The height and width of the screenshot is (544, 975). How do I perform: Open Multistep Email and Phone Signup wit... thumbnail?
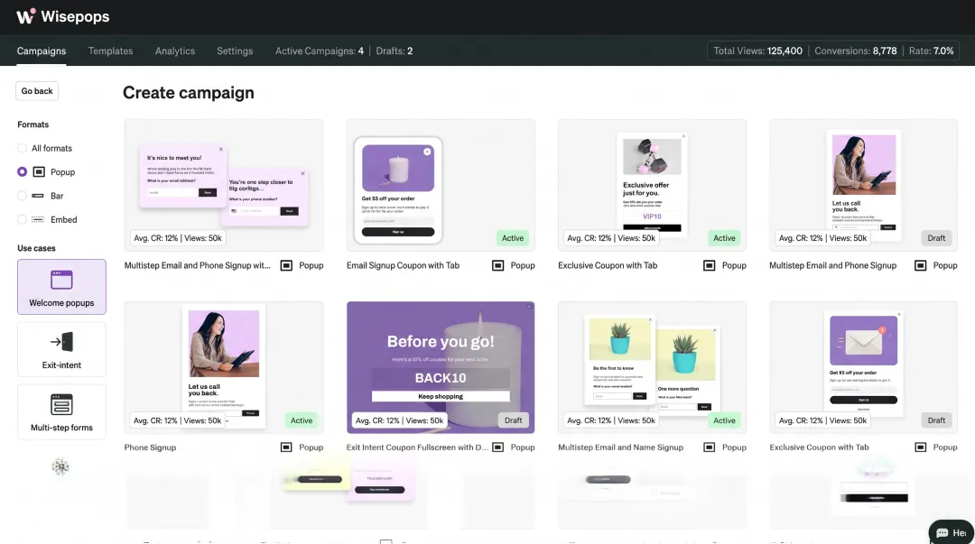coord(224,185)
